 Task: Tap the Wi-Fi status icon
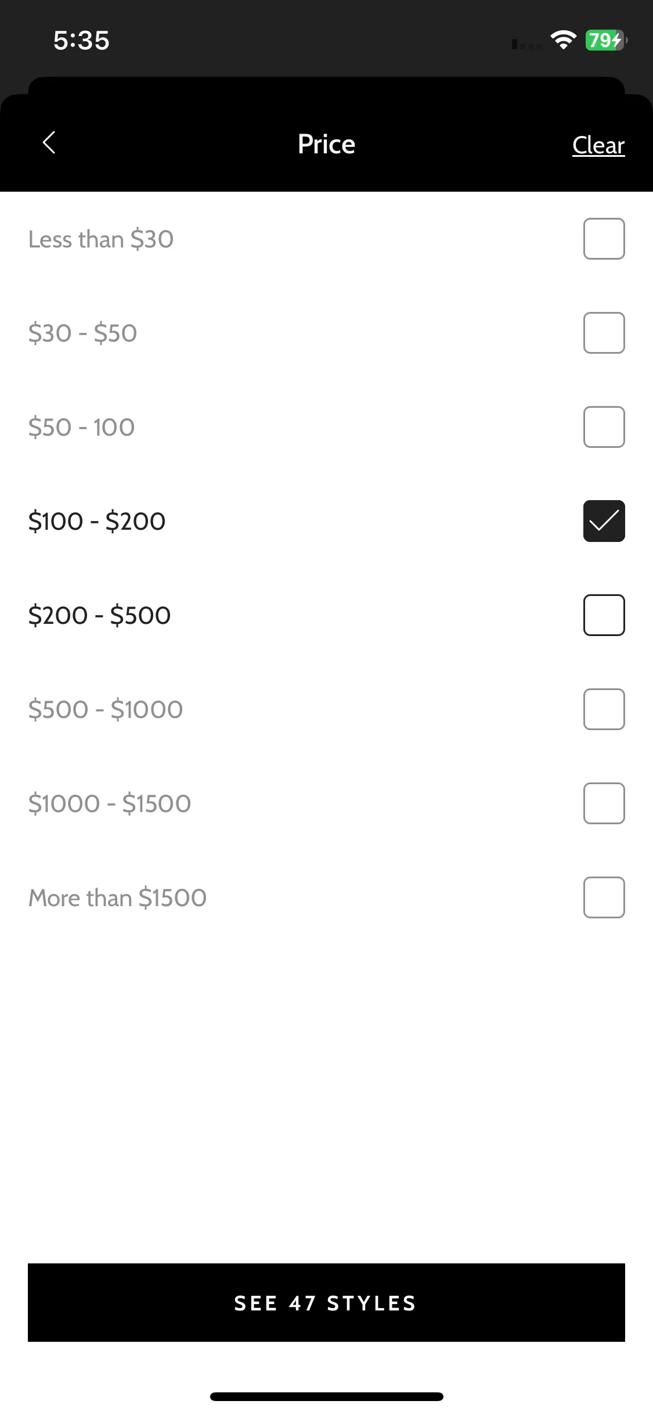pyautogui.click(x=563, y=40)
